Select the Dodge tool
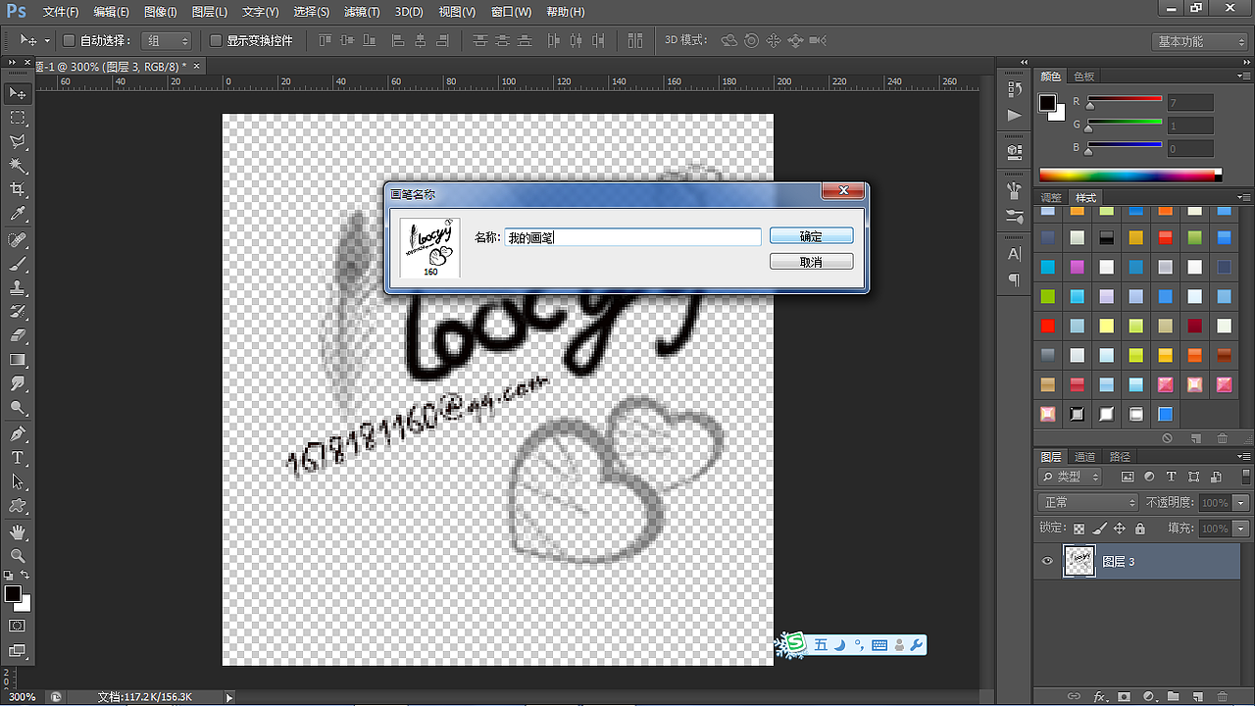The height and width of the screenshot is (706, 1255). (x=18, y=407)
